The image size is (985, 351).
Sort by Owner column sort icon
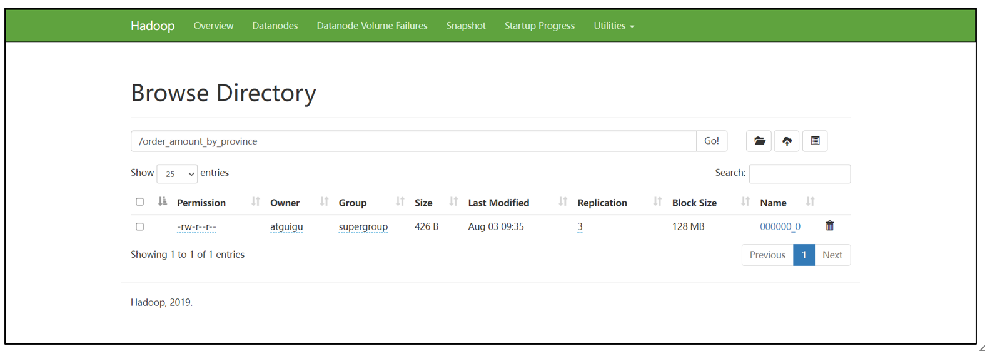click(x=324, y=201)
